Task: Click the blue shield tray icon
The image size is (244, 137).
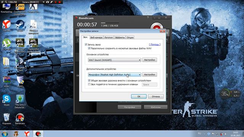Action: point(209,134)
